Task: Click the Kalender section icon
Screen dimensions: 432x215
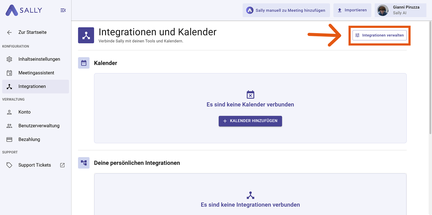Action: pos(84,63)
